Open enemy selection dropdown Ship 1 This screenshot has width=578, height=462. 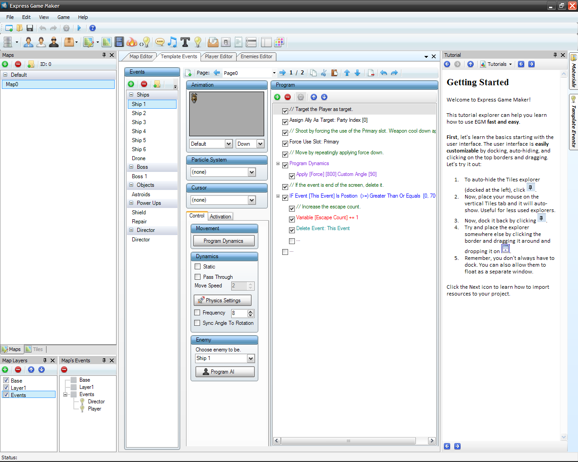point(251,358)
